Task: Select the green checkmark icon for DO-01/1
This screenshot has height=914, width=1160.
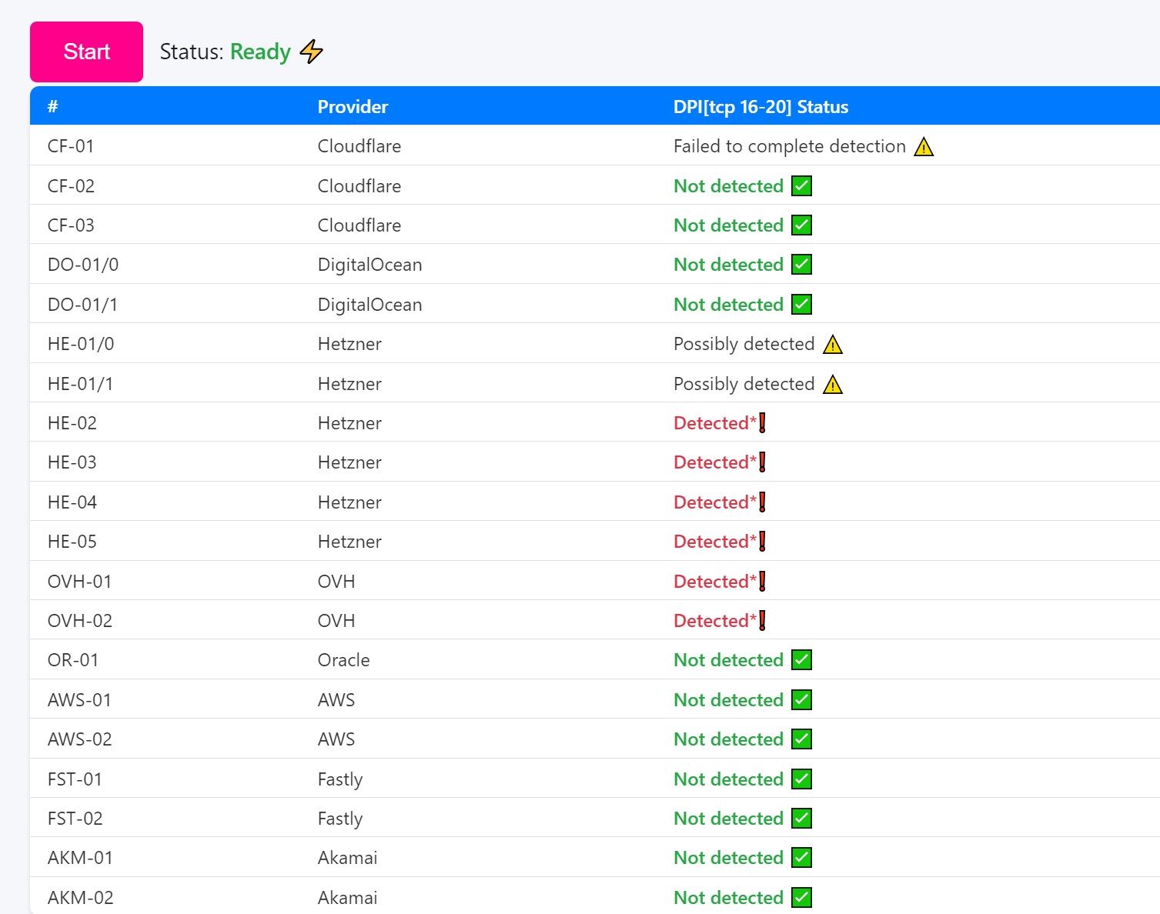Action: 802,305
